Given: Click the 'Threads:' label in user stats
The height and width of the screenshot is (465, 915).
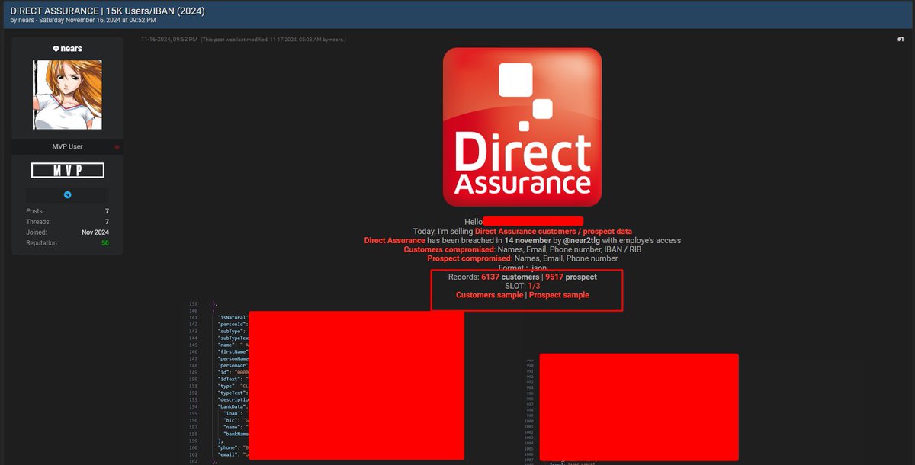Looking at the screenshot, I should pyautogui.click(x=38, y=222).
